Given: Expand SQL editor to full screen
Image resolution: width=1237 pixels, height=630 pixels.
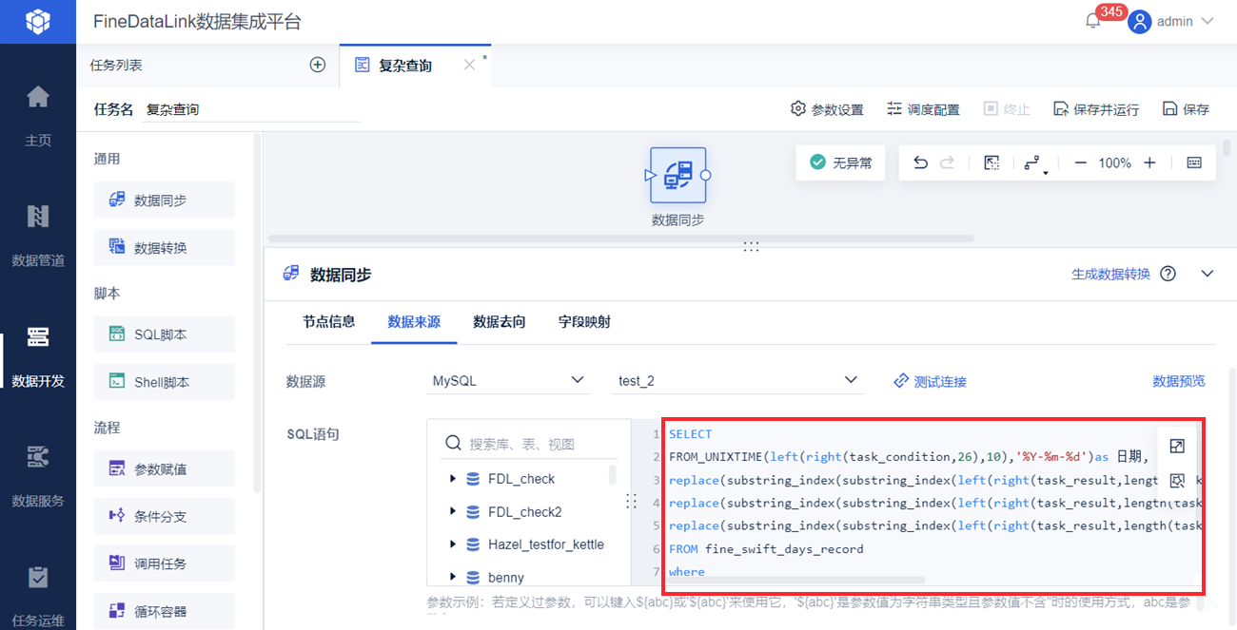Looking at the screenshot, I should click(1177, 446).
